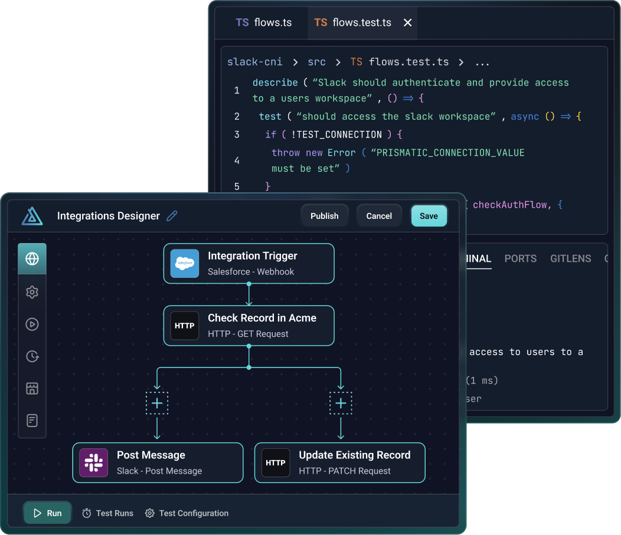Click HTTP icon on Update Existing Record
The image size is (621, 535).
point(276,462)
